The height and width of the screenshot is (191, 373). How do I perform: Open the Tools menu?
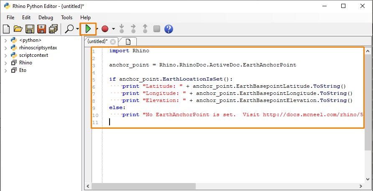pyautogui.click(x=66, y=18)
